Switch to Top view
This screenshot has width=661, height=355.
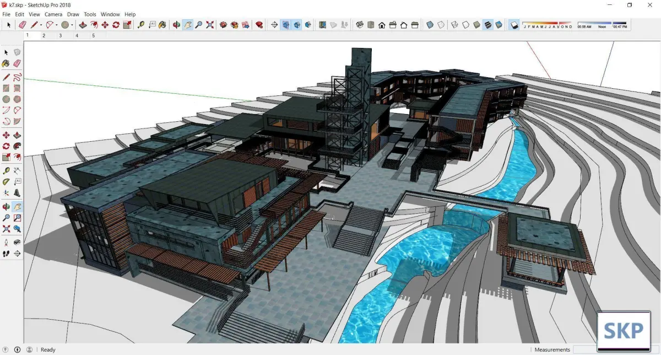[x=371, y=25]
